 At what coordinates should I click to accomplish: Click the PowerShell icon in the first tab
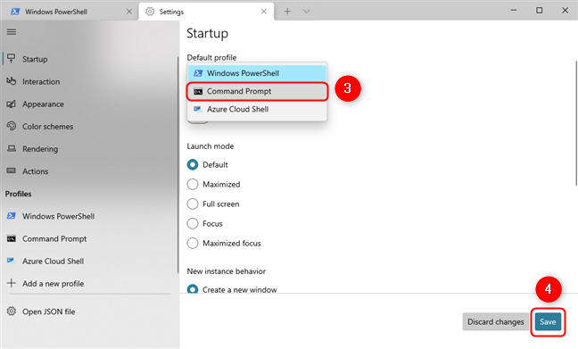click(15, 12)
